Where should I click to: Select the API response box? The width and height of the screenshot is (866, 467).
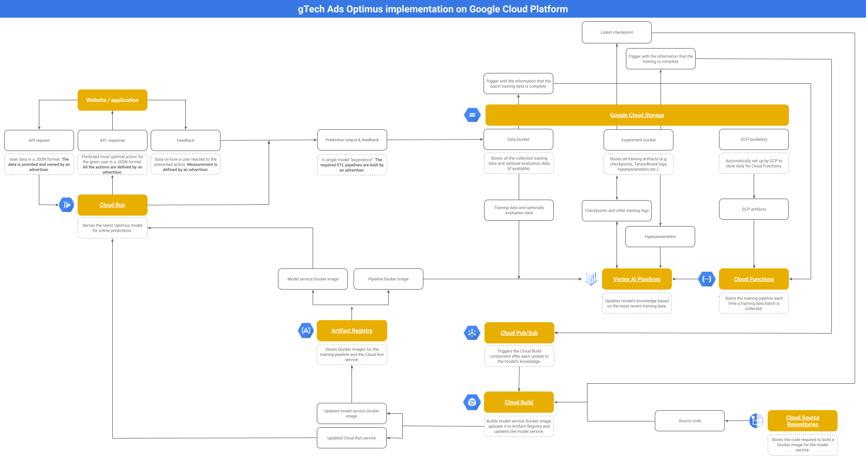coord(112,140)
